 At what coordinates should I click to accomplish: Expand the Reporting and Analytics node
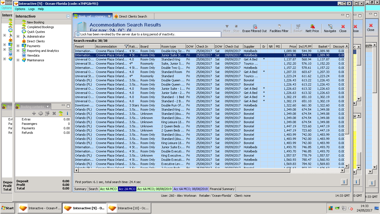click(18, 51)
